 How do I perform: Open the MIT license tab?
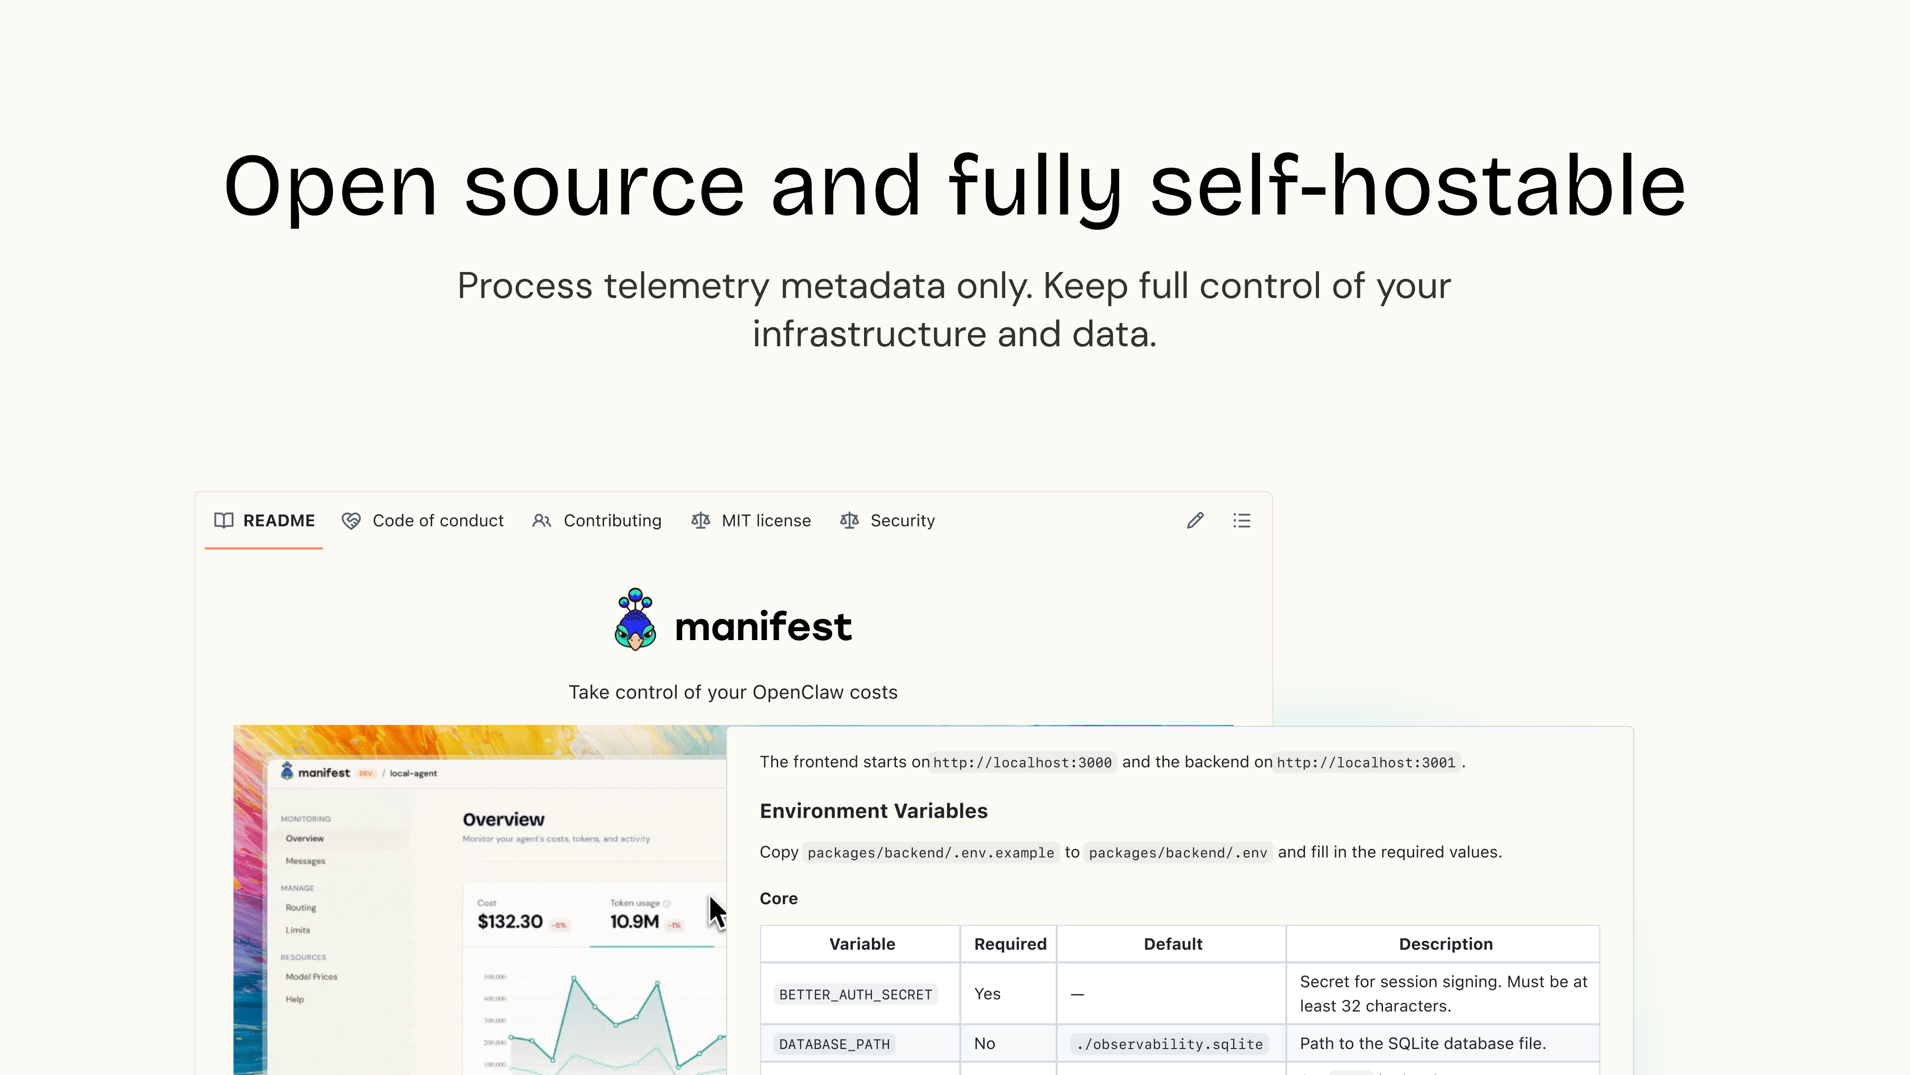tap(766, 520)
